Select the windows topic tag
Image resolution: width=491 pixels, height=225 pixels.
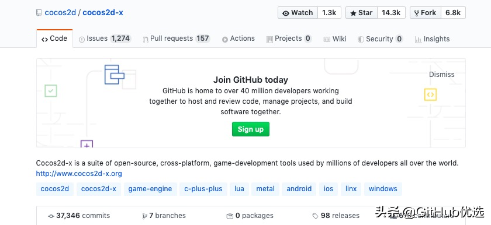[x=383, y=189]
